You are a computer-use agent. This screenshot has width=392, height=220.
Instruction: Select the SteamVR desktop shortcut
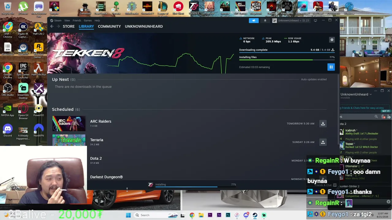click(23, 49)
